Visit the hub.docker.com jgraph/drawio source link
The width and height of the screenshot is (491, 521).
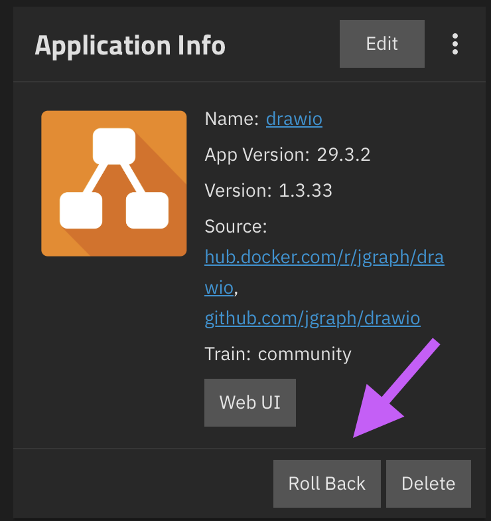[324, 257]
